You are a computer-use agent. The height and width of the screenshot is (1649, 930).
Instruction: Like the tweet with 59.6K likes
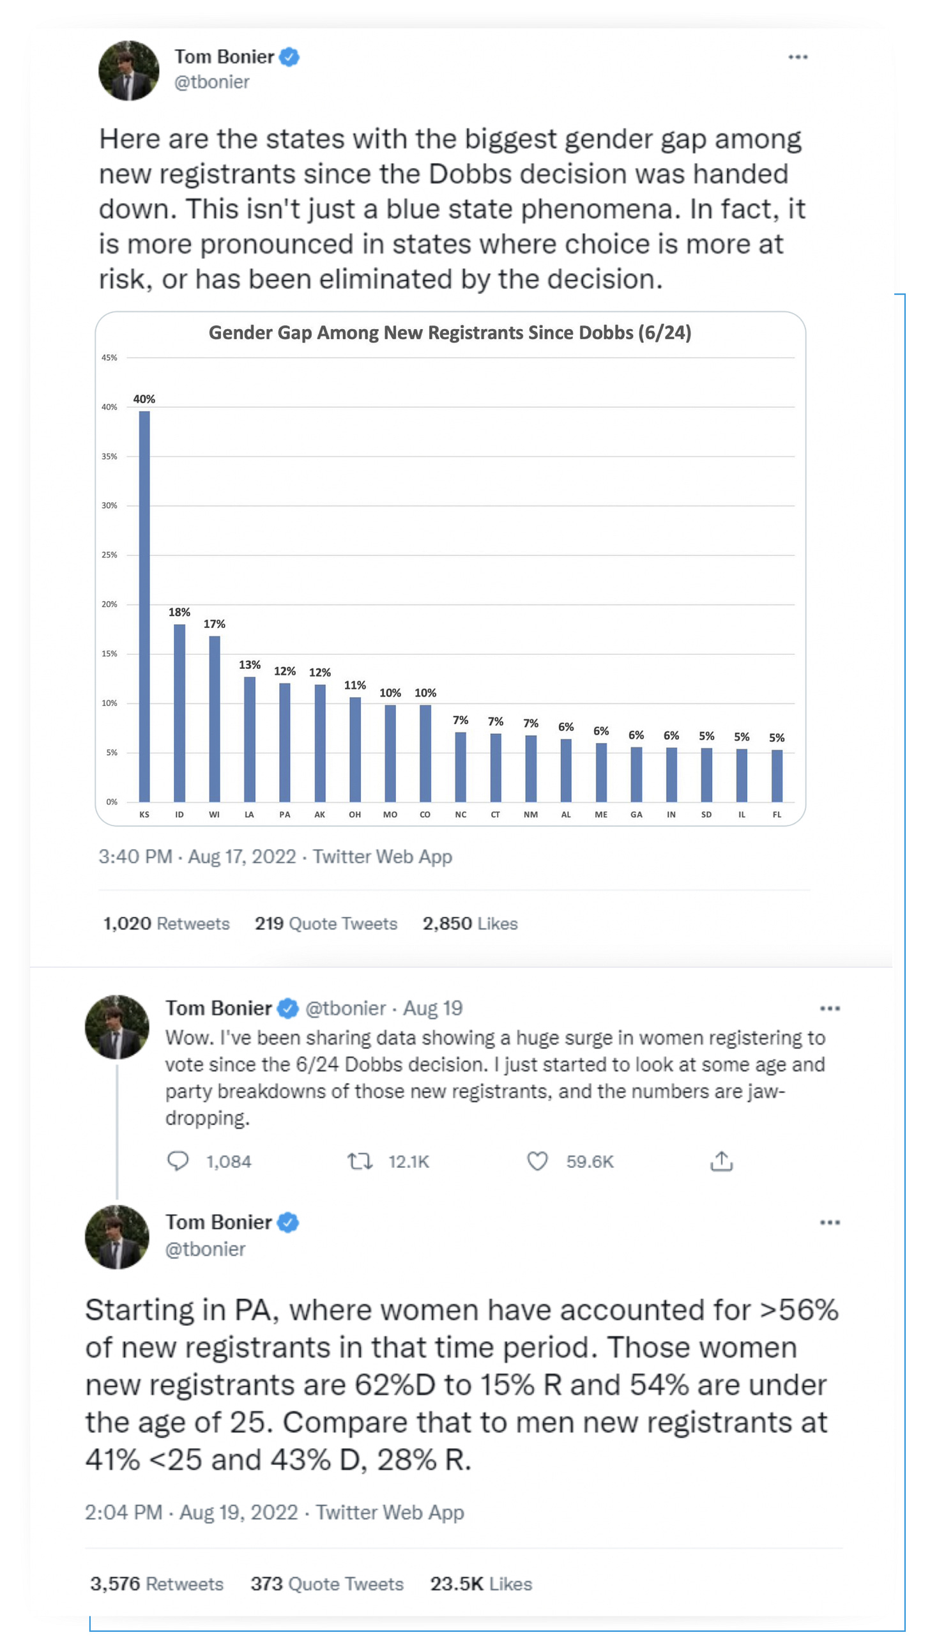(537, 1161)
